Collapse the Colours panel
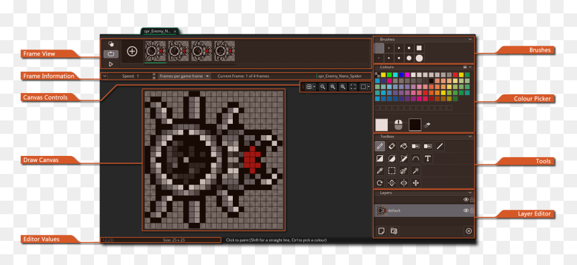 pos(470,67)
